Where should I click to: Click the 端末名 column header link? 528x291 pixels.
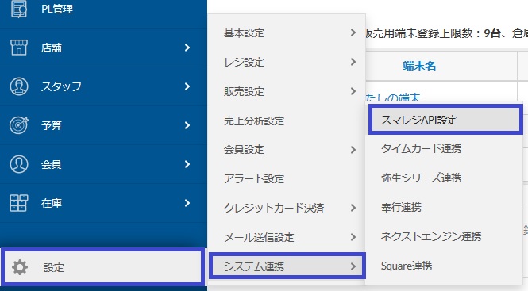419,66
